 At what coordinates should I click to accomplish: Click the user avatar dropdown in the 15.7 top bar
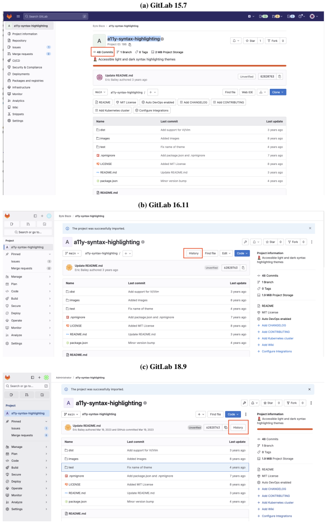(x=313, y=16)
